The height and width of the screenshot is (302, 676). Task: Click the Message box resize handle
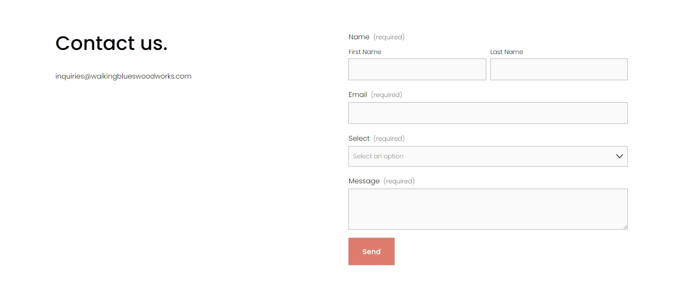pyautogui.click(x=625, y=227)
